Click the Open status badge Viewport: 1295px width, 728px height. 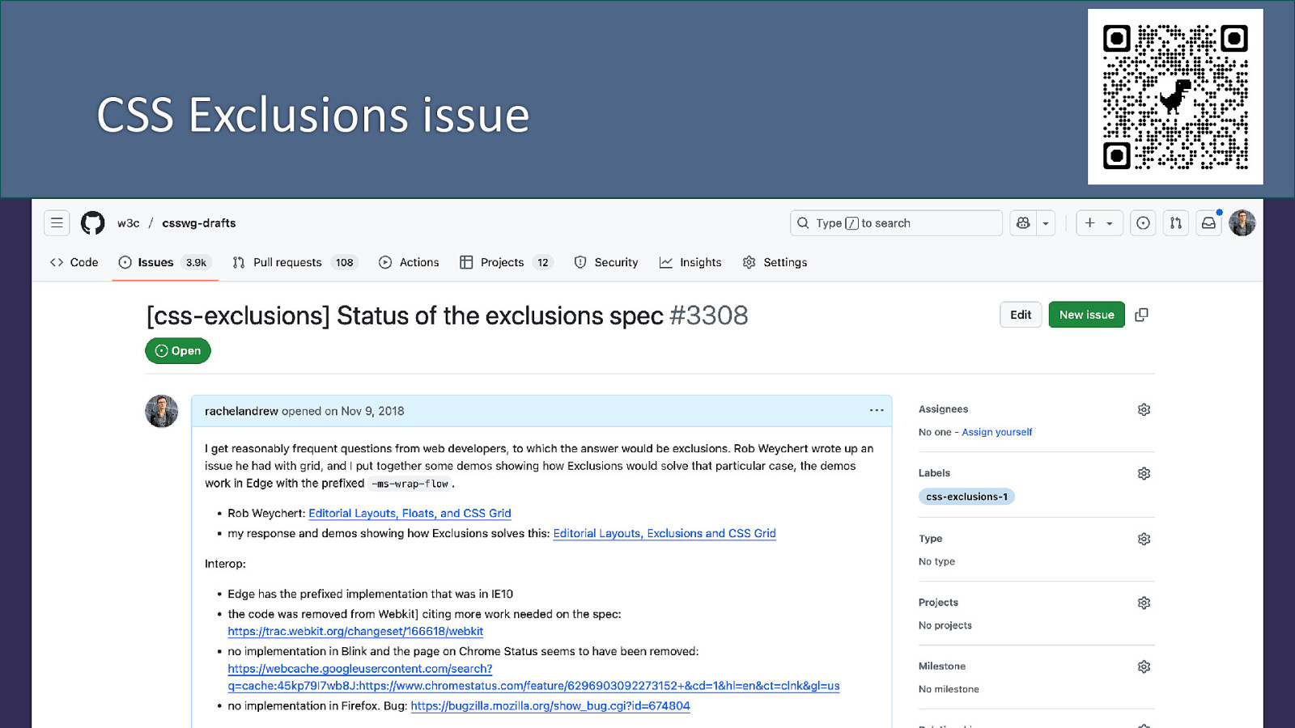tap(178, 351)
